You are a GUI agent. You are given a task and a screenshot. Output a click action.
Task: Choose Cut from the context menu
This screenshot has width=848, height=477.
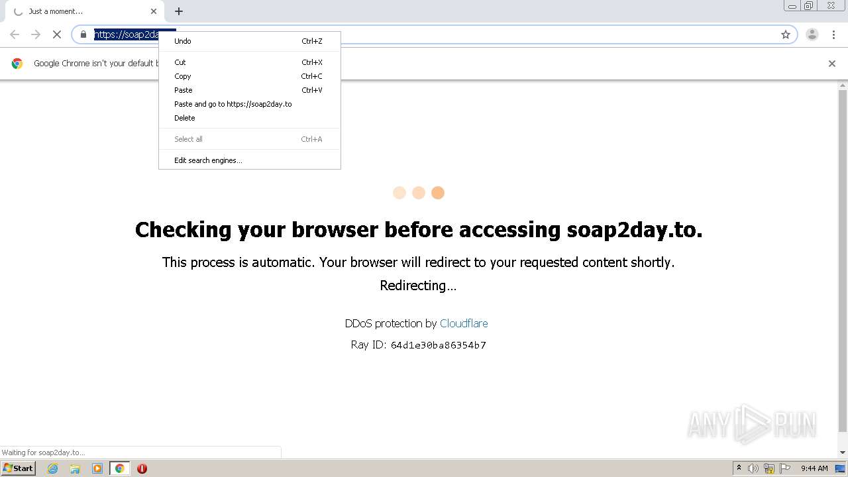[250, 62]
